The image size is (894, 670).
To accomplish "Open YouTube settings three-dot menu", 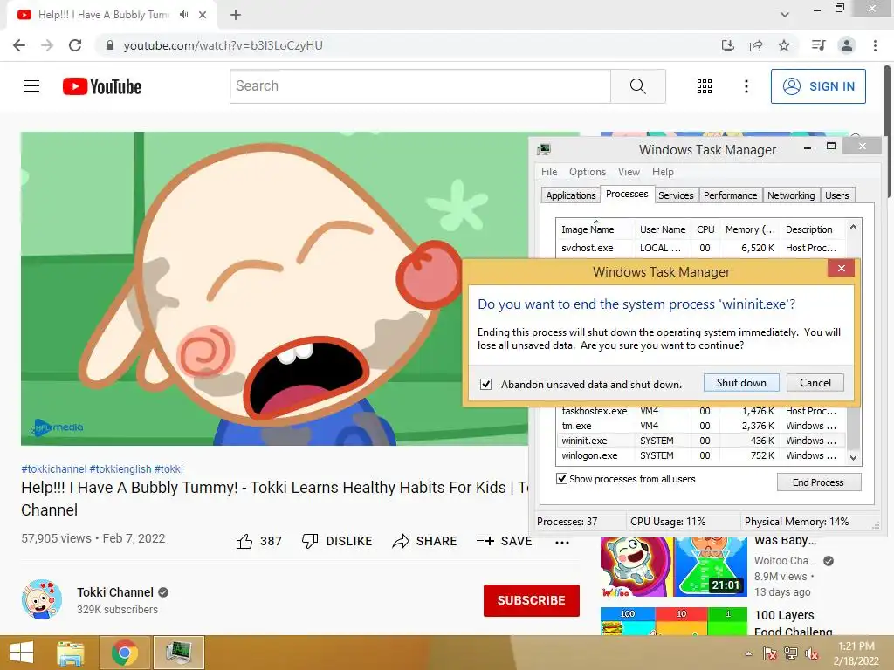I will tap(746, 86).
